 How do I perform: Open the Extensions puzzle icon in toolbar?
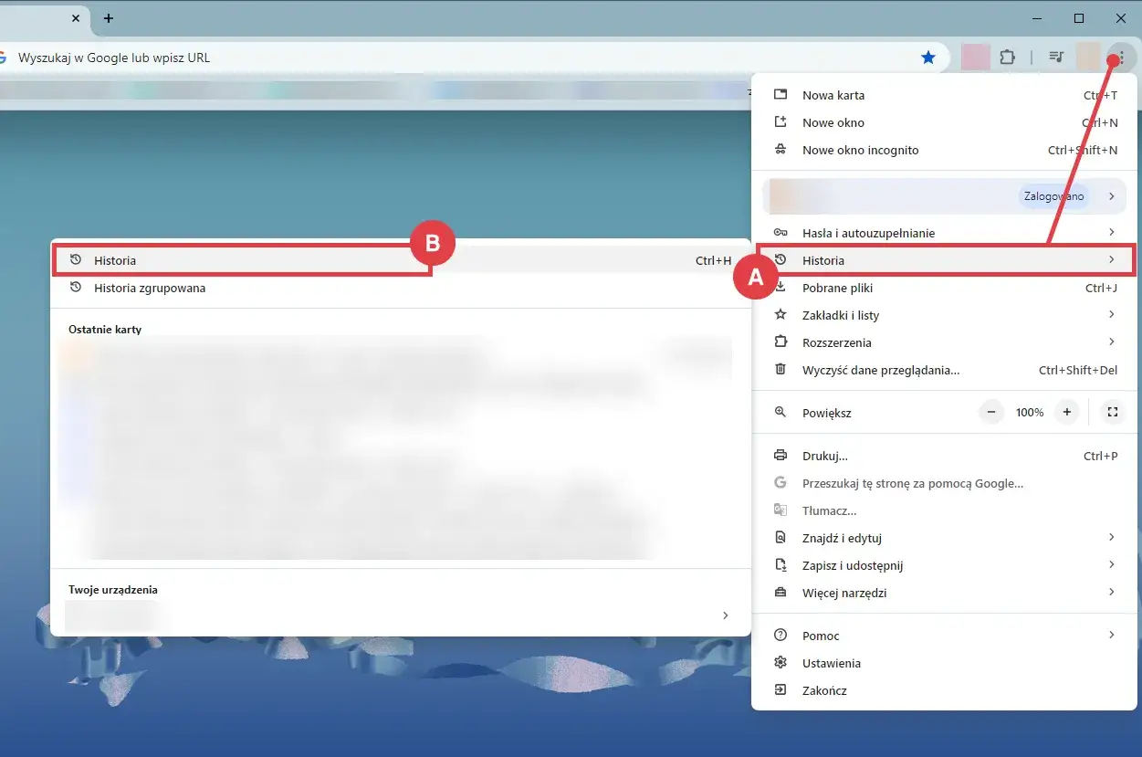tap(1007, 58)
